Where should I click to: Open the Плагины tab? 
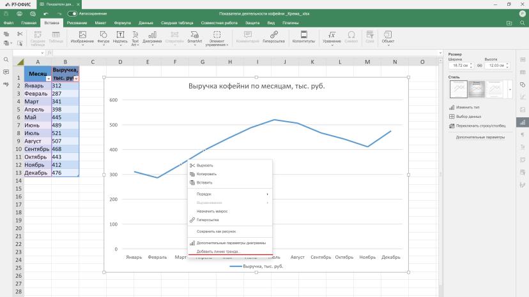click(291, 23)
